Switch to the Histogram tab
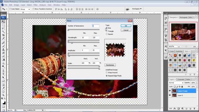 pyautogui.click(x=184, y=17)
